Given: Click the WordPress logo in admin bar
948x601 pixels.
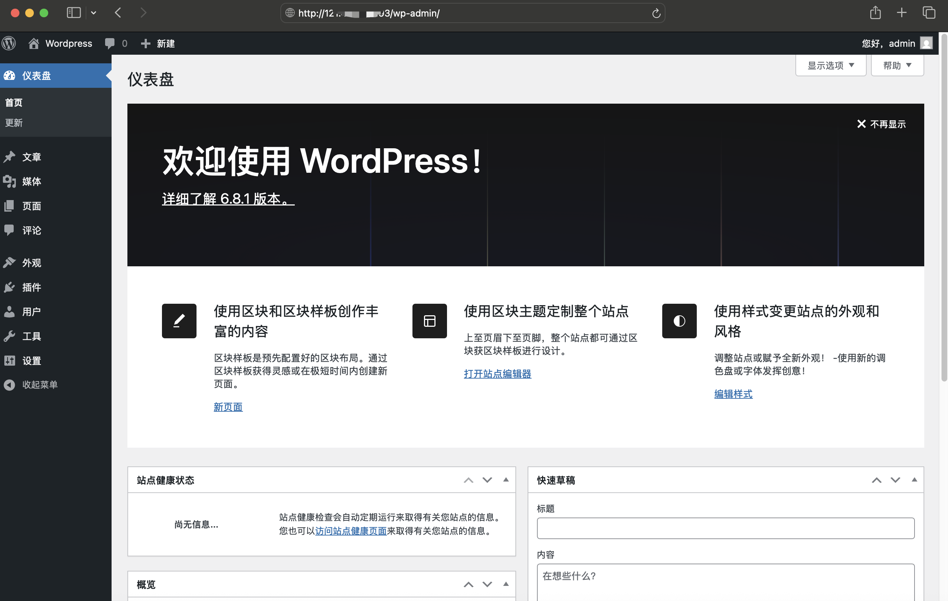Looking at the screenshot, I should (9, 43).
